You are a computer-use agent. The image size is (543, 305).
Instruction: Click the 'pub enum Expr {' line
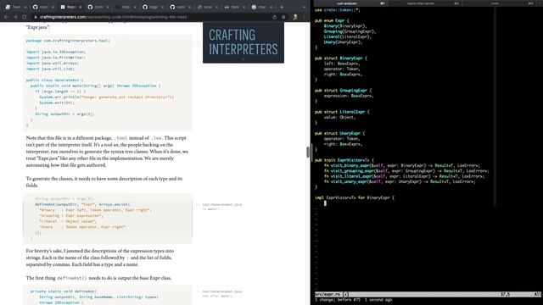(332, 20)
